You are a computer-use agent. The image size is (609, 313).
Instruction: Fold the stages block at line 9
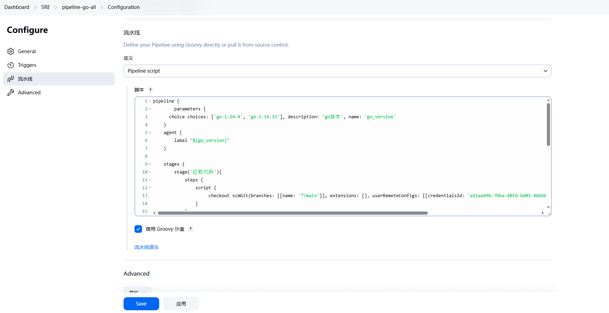150,164
